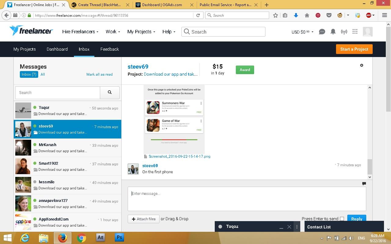Click the live feed broadcast icon
This screenshot has width=391, height=244.
click(344, 32)
